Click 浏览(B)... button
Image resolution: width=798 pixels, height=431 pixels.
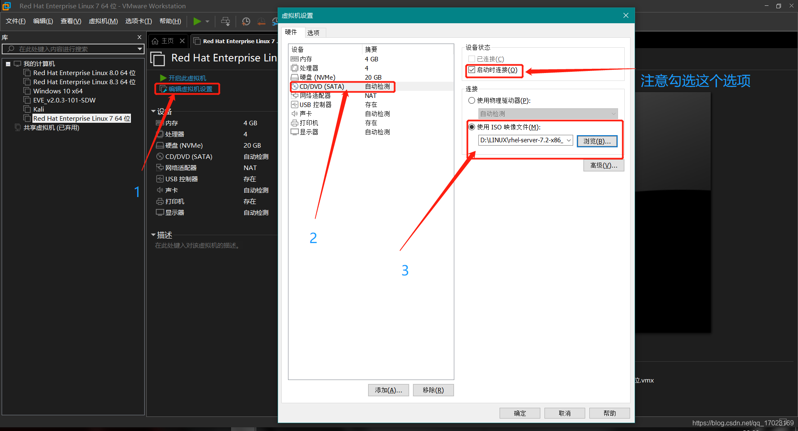pyautogui.click(x=597, y=141)
